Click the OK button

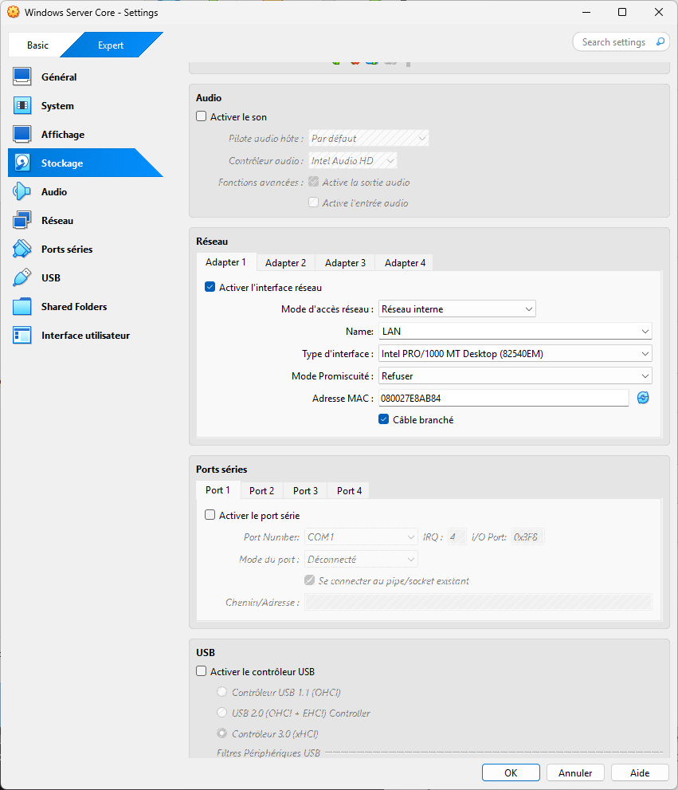(x=511, y=772)
